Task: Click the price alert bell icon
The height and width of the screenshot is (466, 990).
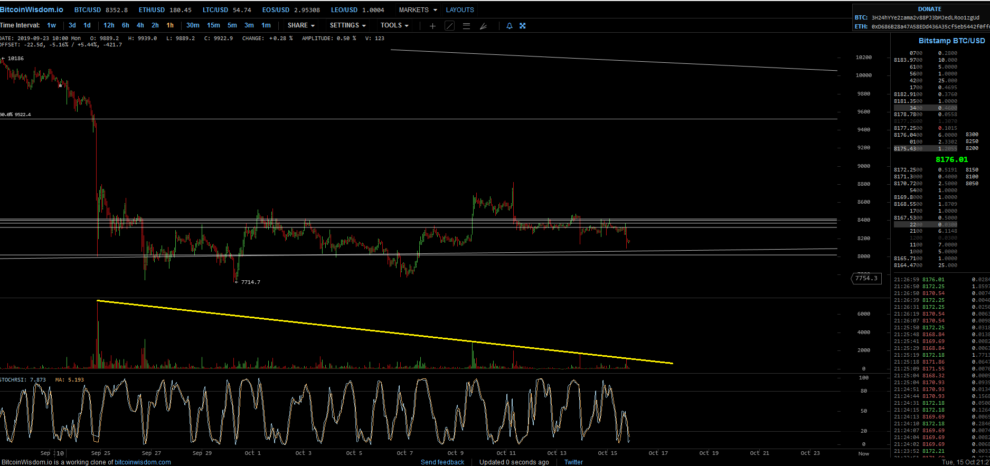Action: coord(510,26)
